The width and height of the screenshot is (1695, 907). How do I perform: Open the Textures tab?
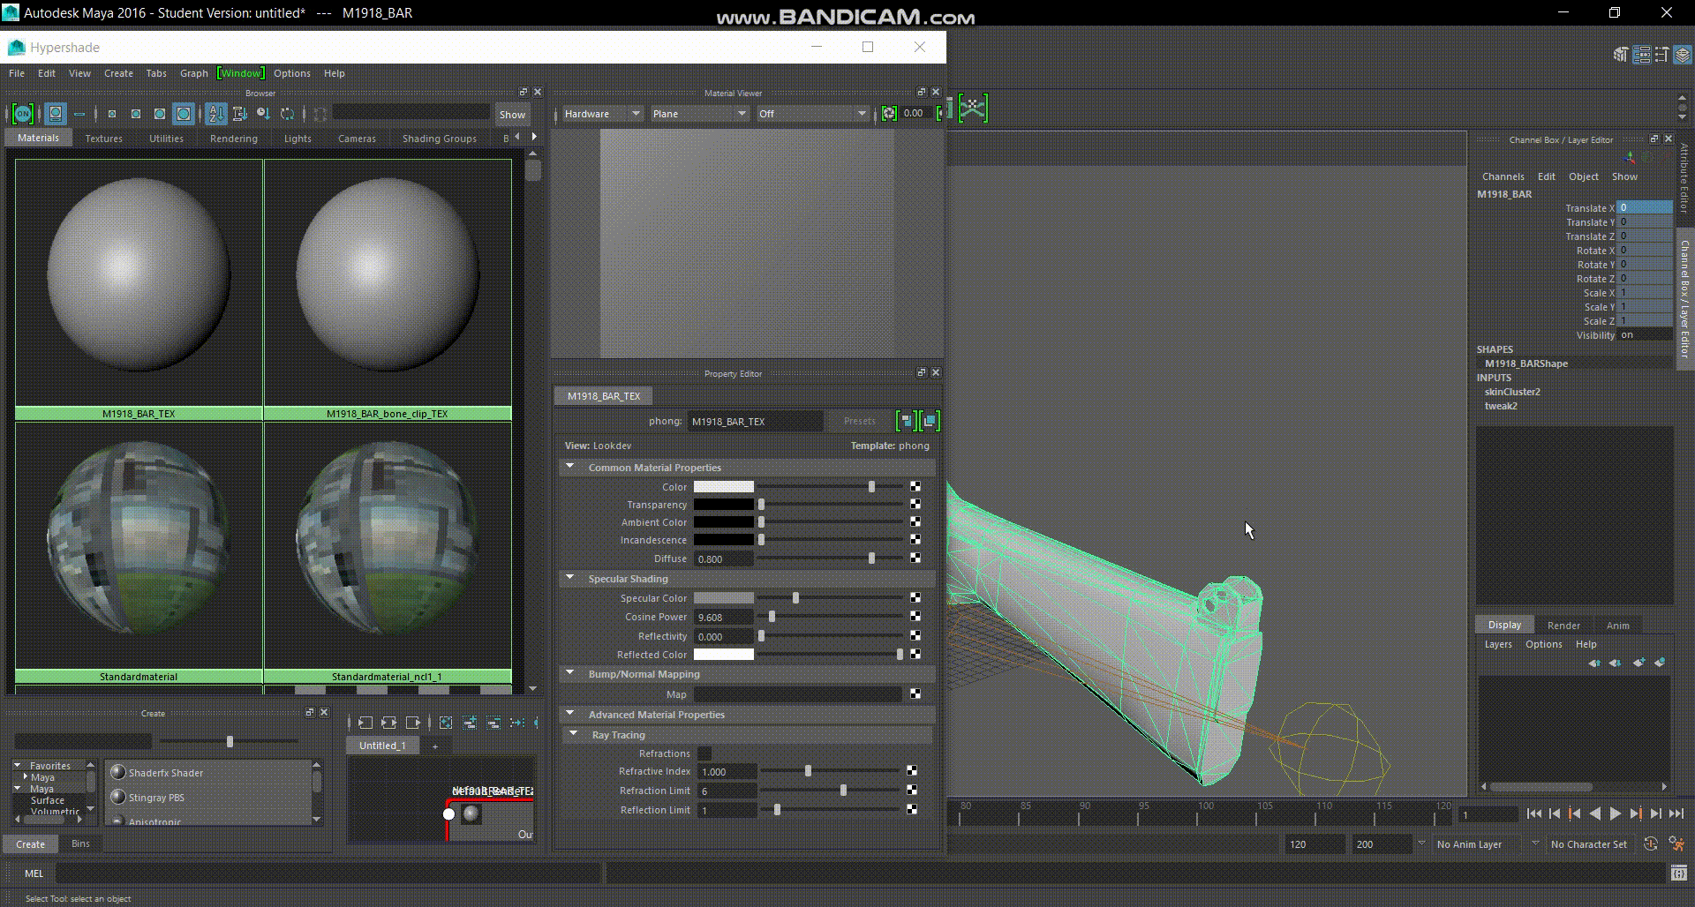104,139
